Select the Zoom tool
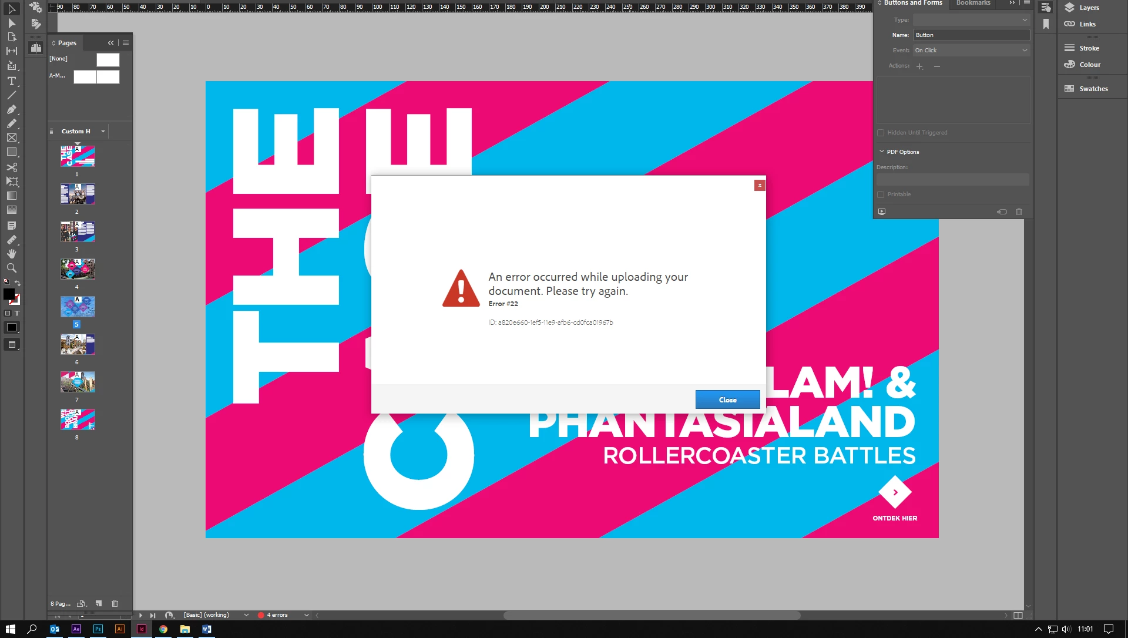Viewport: 1128px width, 638px height. point(11,268)
